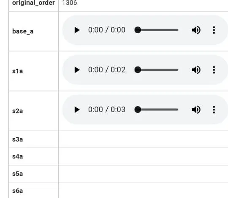The height and width of the screenshot is (198, 228).
Task: Click the base_a seek slider track
Action: point(157,30)
